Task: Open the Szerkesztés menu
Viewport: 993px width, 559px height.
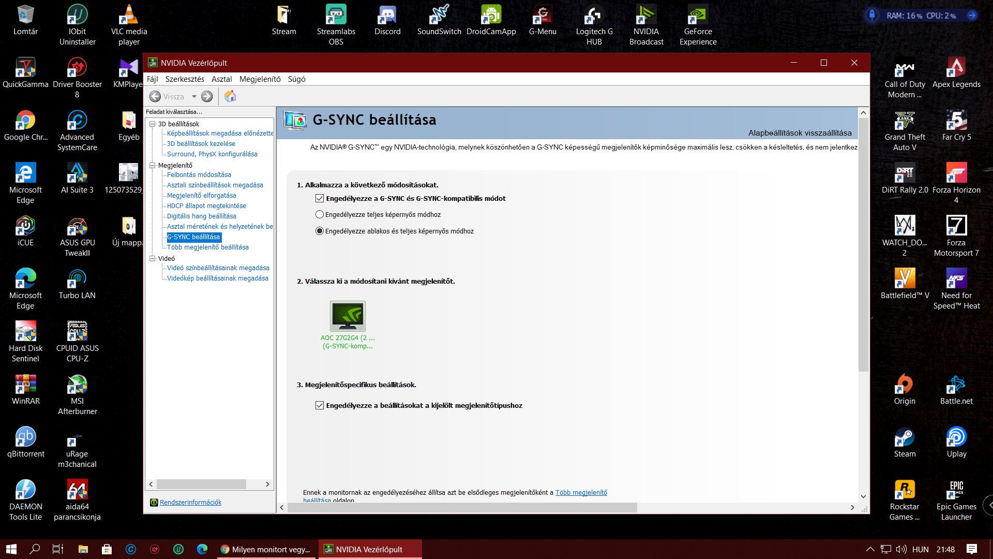Action: click(185, 79)
